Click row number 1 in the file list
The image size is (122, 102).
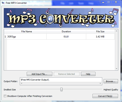point(5,37)
